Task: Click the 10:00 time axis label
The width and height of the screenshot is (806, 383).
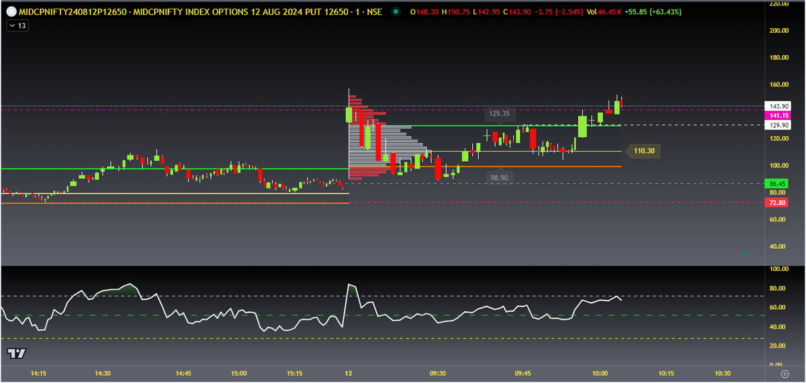Action: click(600, 374)
